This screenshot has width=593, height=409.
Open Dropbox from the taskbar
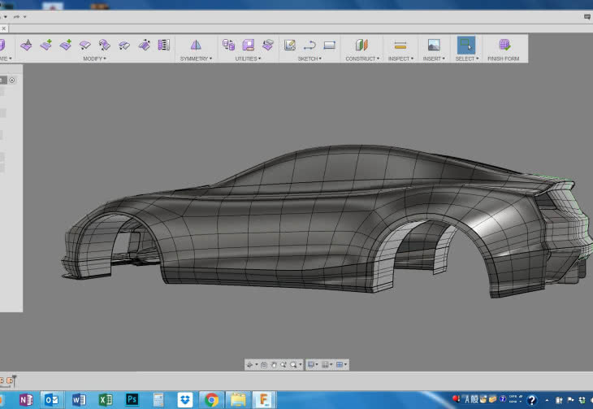click(x=185, y=399)
